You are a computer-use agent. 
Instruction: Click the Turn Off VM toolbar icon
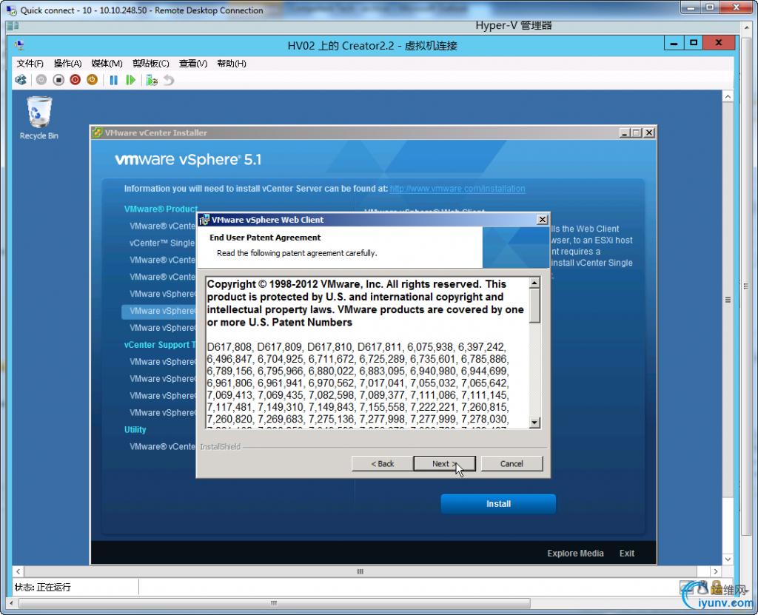coord(58,80)
